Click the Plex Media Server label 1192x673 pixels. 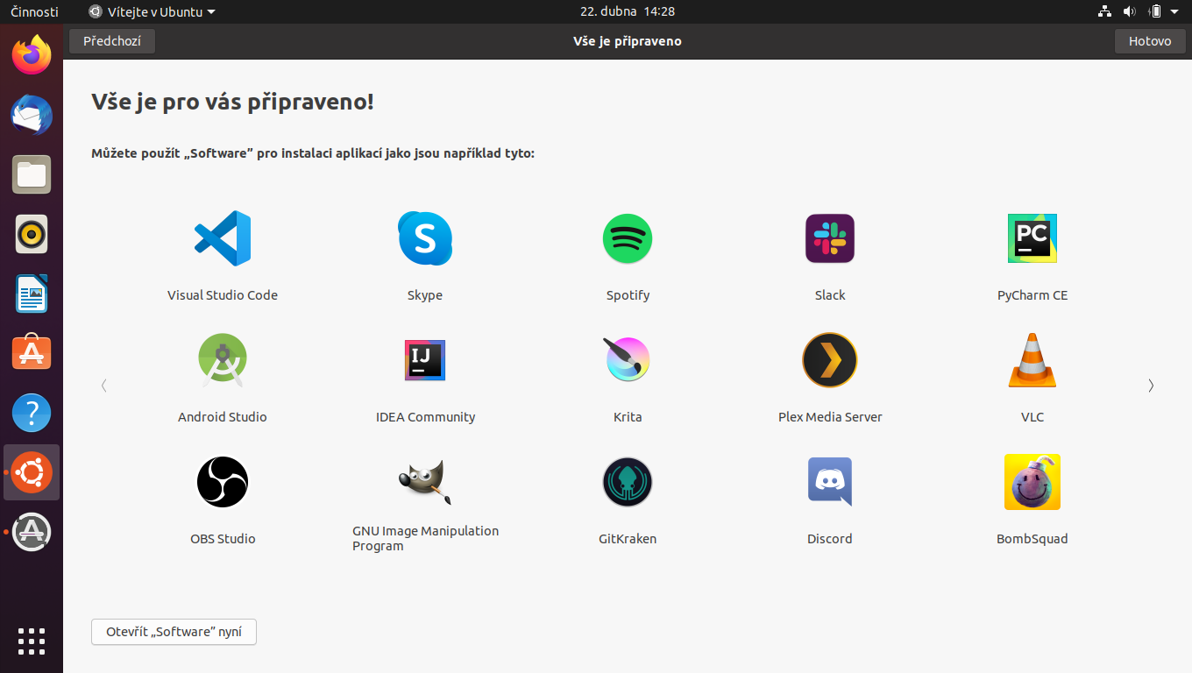tap(830, 417)
